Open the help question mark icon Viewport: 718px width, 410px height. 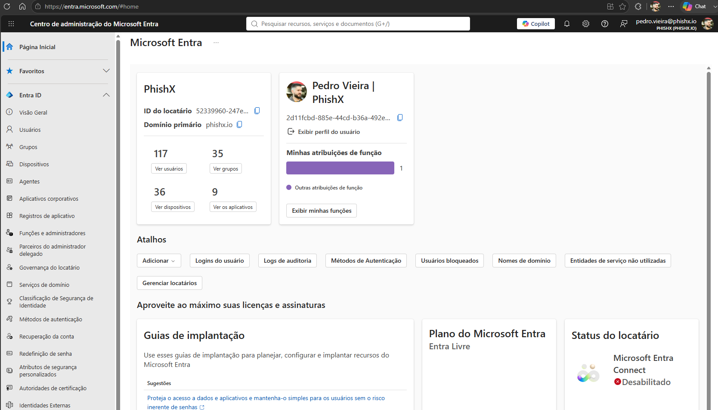605,24
